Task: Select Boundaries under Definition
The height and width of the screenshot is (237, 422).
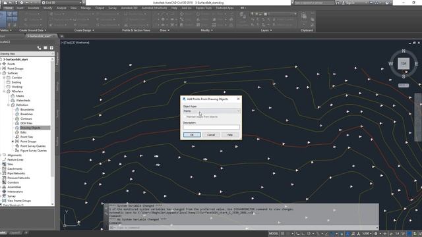Action: coord(27,110)
